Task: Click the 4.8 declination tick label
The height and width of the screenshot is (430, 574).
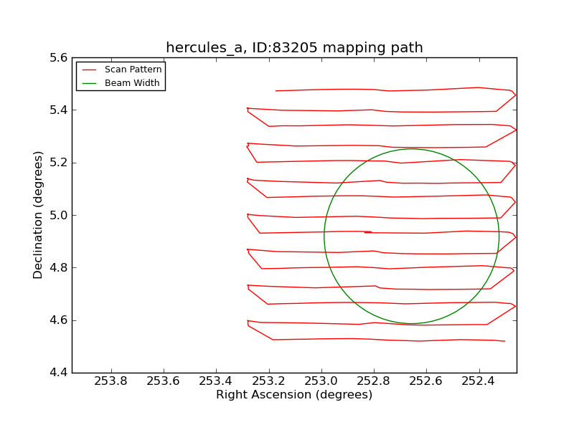Action: 59,267
